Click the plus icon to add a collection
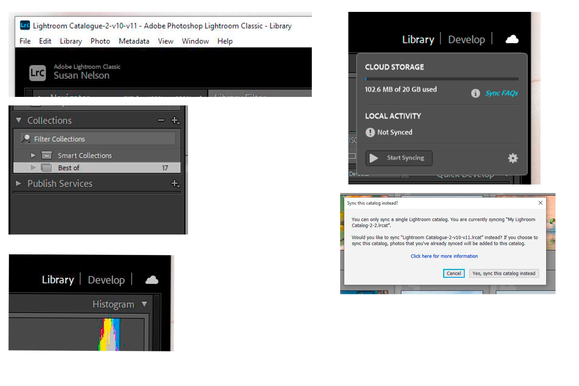The image size is (579, 386). pos(175,120)
